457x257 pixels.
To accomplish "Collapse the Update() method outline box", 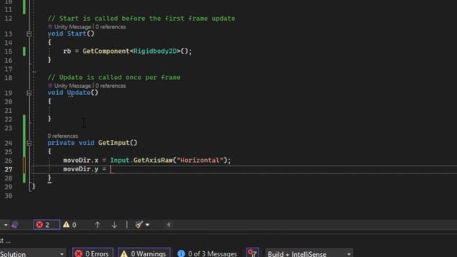I will coord(29,93).
